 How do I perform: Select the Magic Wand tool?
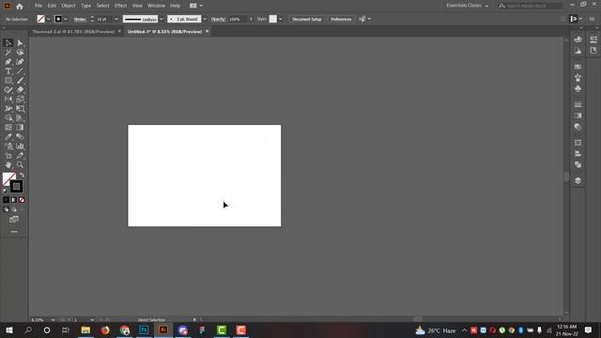pos(8,53)
